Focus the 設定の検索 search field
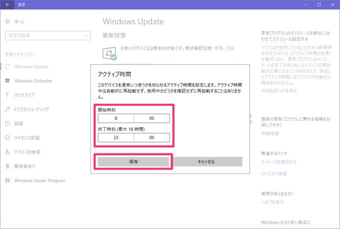The height and width of the screenshot is (229, 340). point(47,35)
